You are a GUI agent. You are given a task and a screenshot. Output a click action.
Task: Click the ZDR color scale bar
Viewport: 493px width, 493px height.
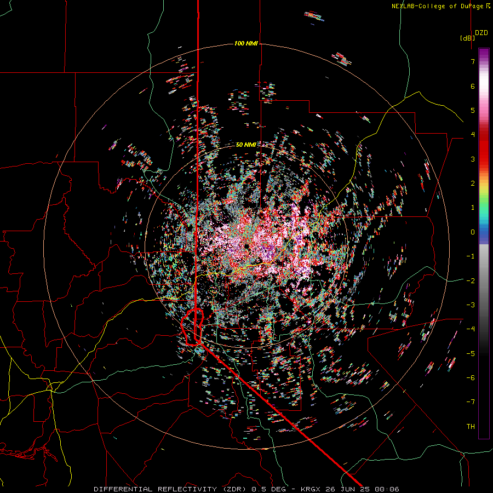click(484, 243)
